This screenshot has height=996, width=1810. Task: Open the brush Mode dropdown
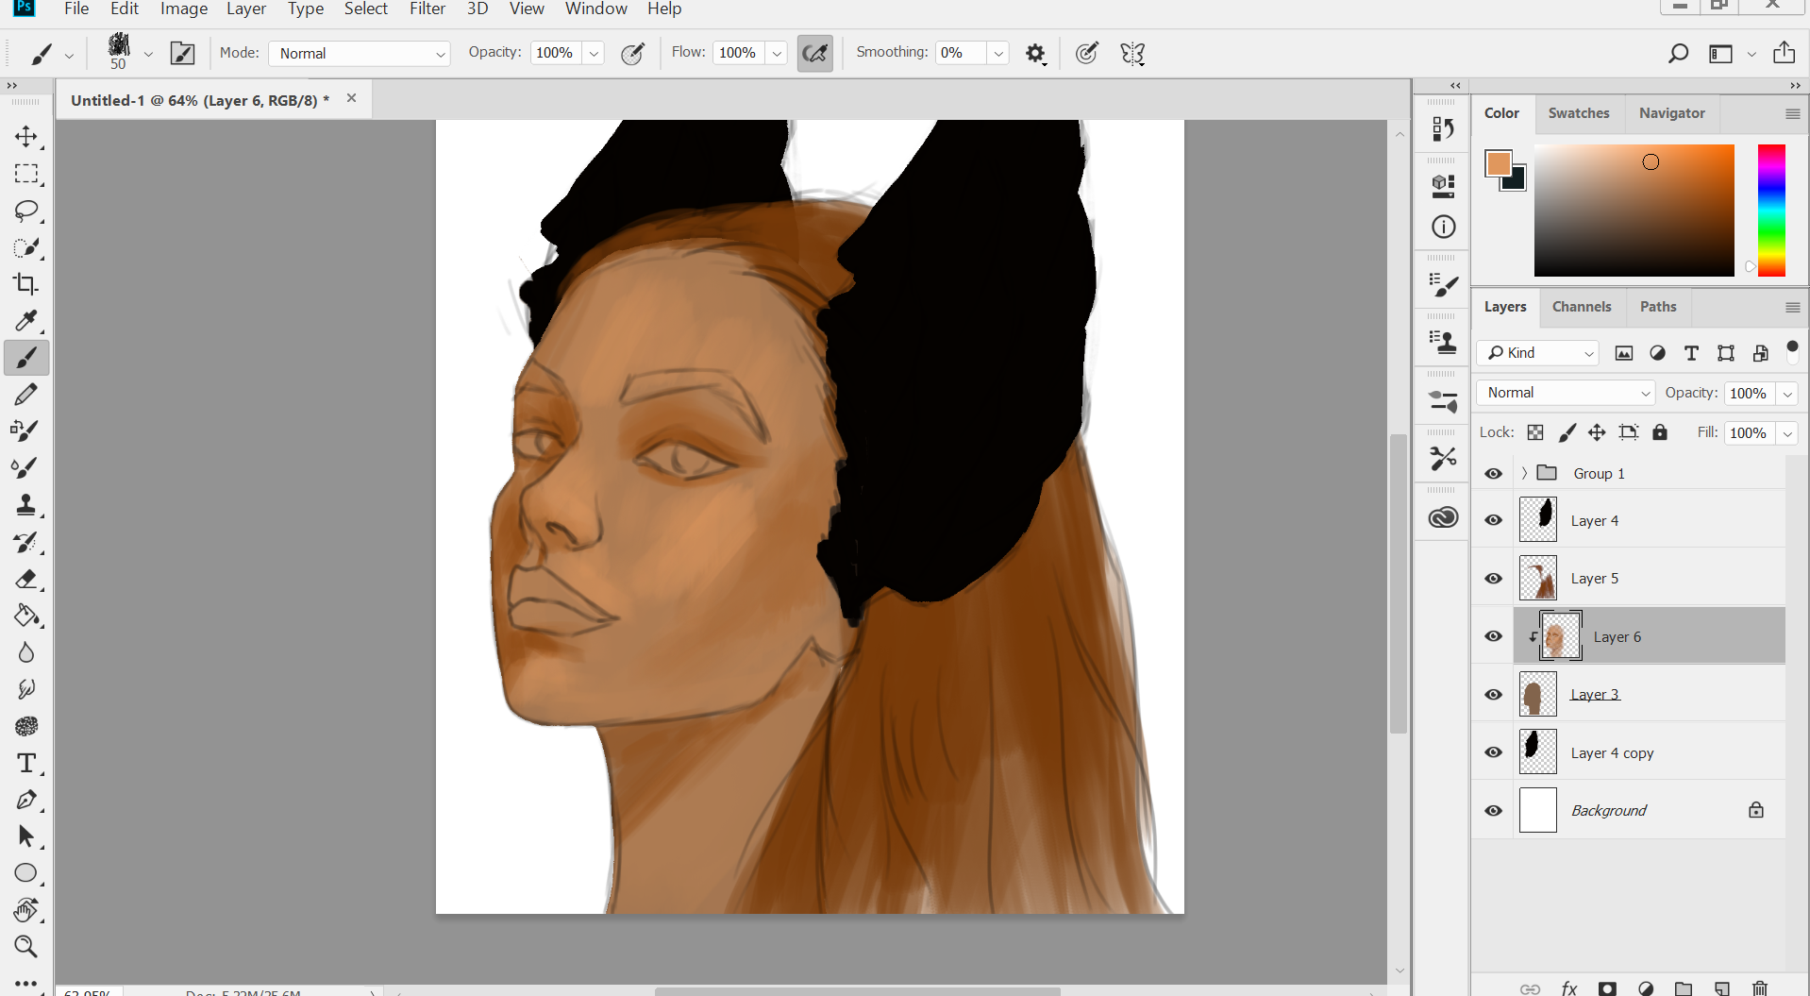tap(360, 54)
